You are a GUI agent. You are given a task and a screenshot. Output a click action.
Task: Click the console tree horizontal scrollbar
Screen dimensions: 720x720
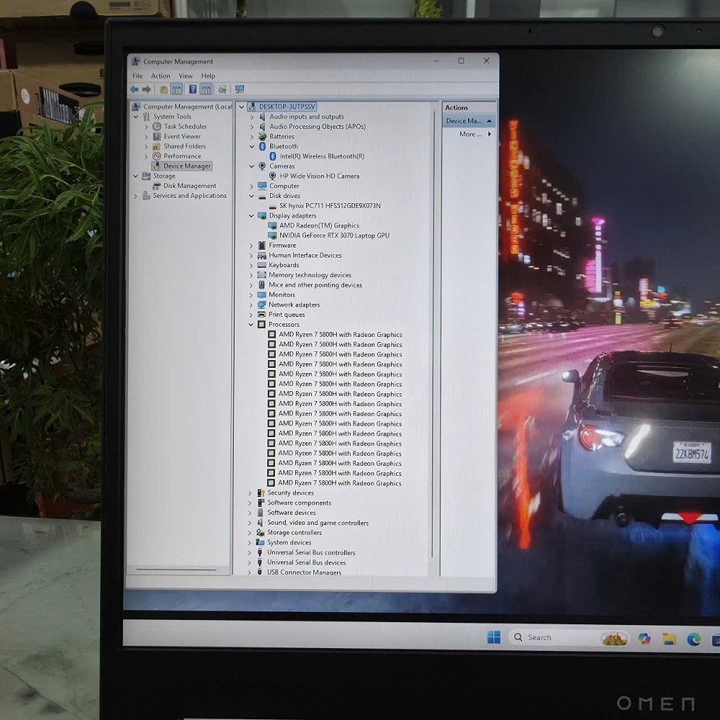tap(176, 570)
